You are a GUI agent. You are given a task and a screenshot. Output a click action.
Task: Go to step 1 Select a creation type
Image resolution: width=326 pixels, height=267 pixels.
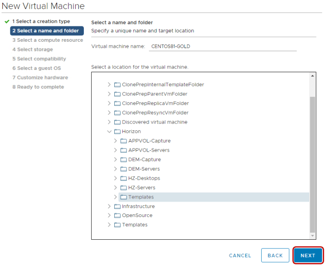click(x=41, y=21)
